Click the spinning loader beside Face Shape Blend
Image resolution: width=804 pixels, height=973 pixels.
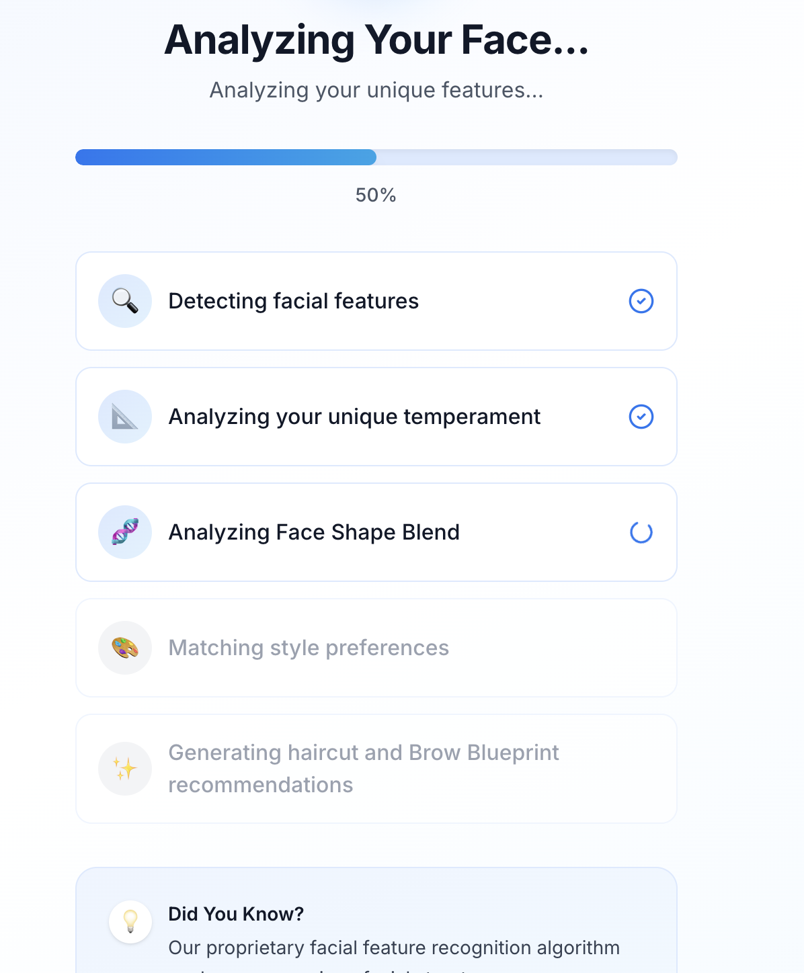tap(641, 532)
